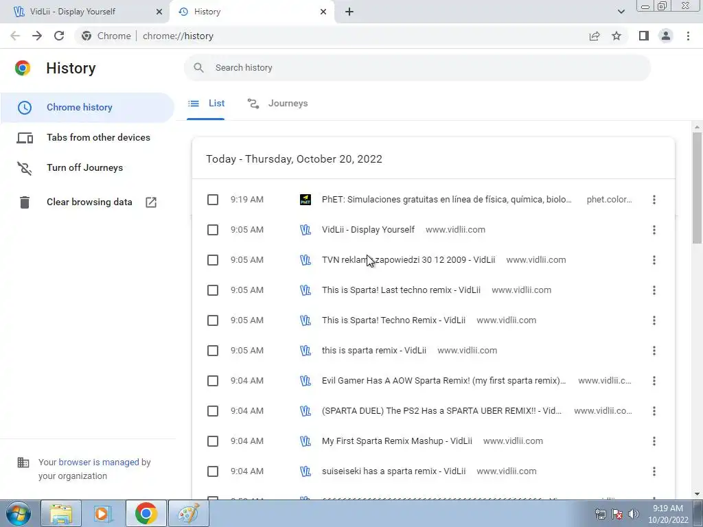The width and height of the screenshot is (703, 527).
Task: Check the PhET Simulaciones entry checkbox
Action: (x=213, y=200)
